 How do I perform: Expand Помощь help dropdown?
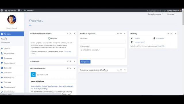pyautogui.click(x=171, y=14)
